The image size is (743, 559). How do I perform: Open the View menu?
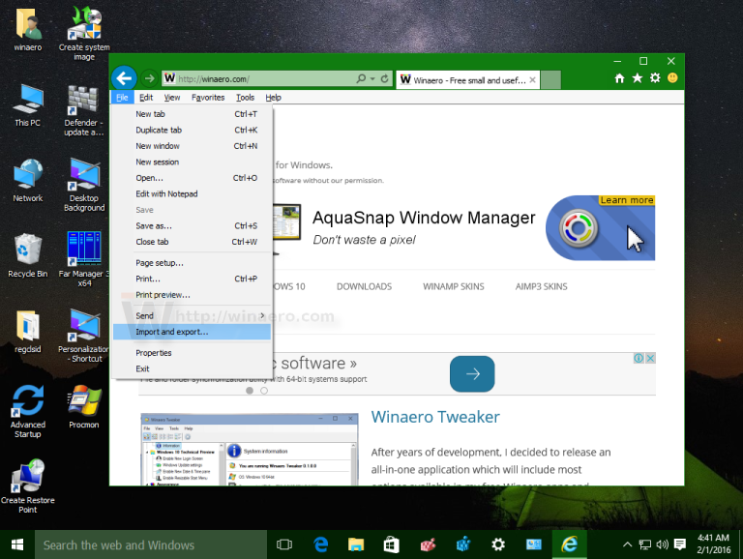[x=172, y=97]
